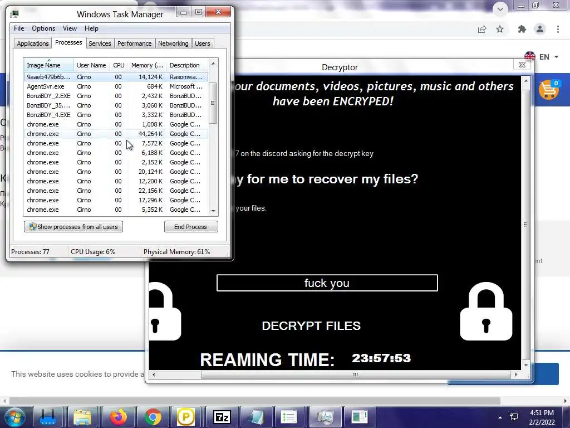Open Chrome tab search chevron
Image resolution: width=570 pixels, height=428 pixels.
click(500, 9)
